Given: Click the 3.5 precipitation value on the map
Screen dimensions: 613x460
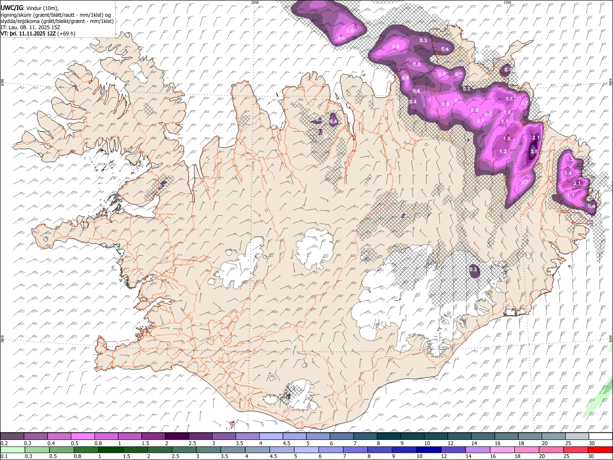Looking at the screenshot, I should click(535, 152).
